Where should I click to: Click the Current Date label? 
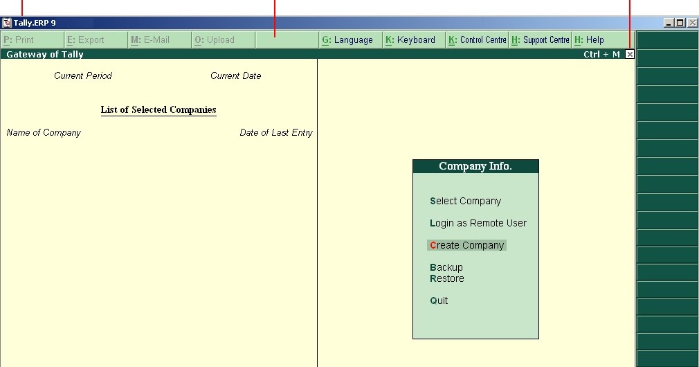235,75
